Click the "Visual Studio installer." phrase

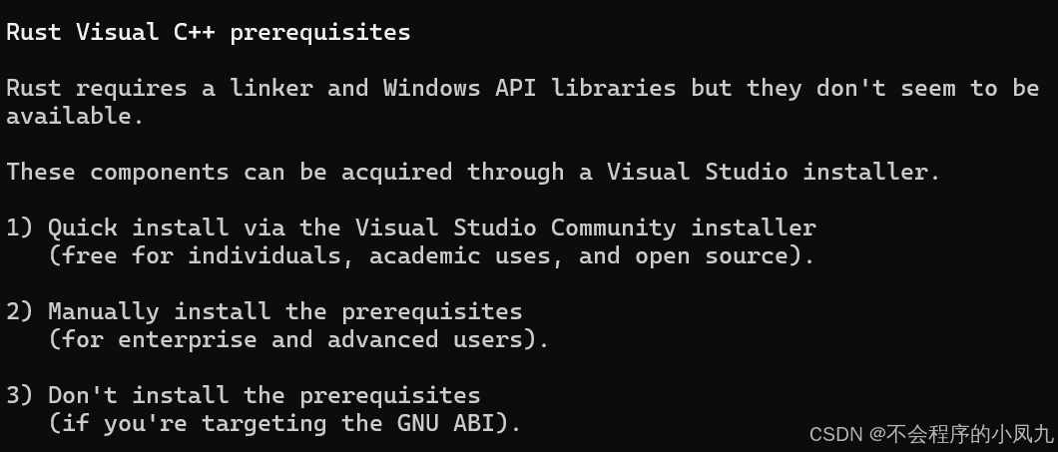(x=774, y=172)
